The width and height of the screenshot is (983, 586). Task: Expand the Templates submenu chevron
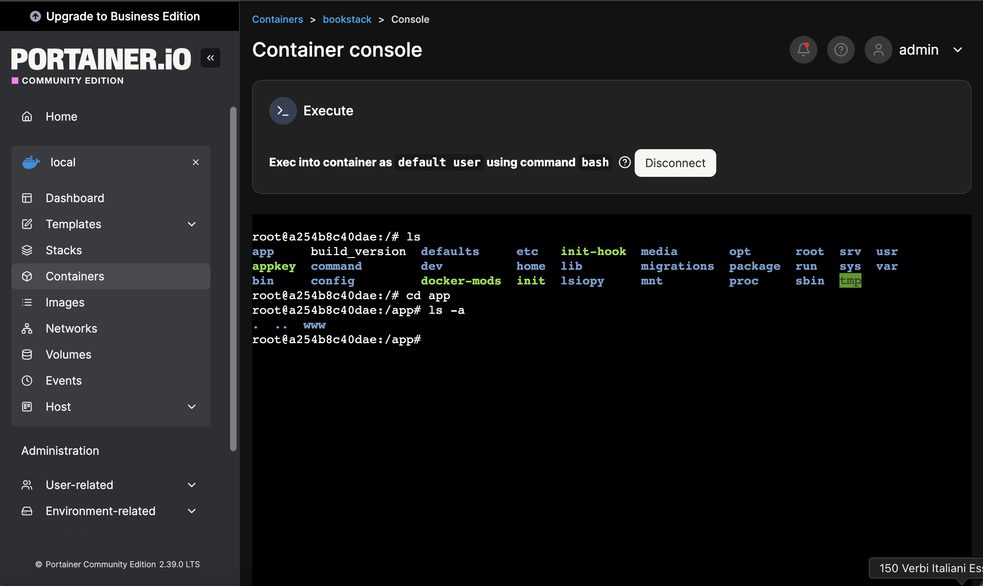[192, 224]
